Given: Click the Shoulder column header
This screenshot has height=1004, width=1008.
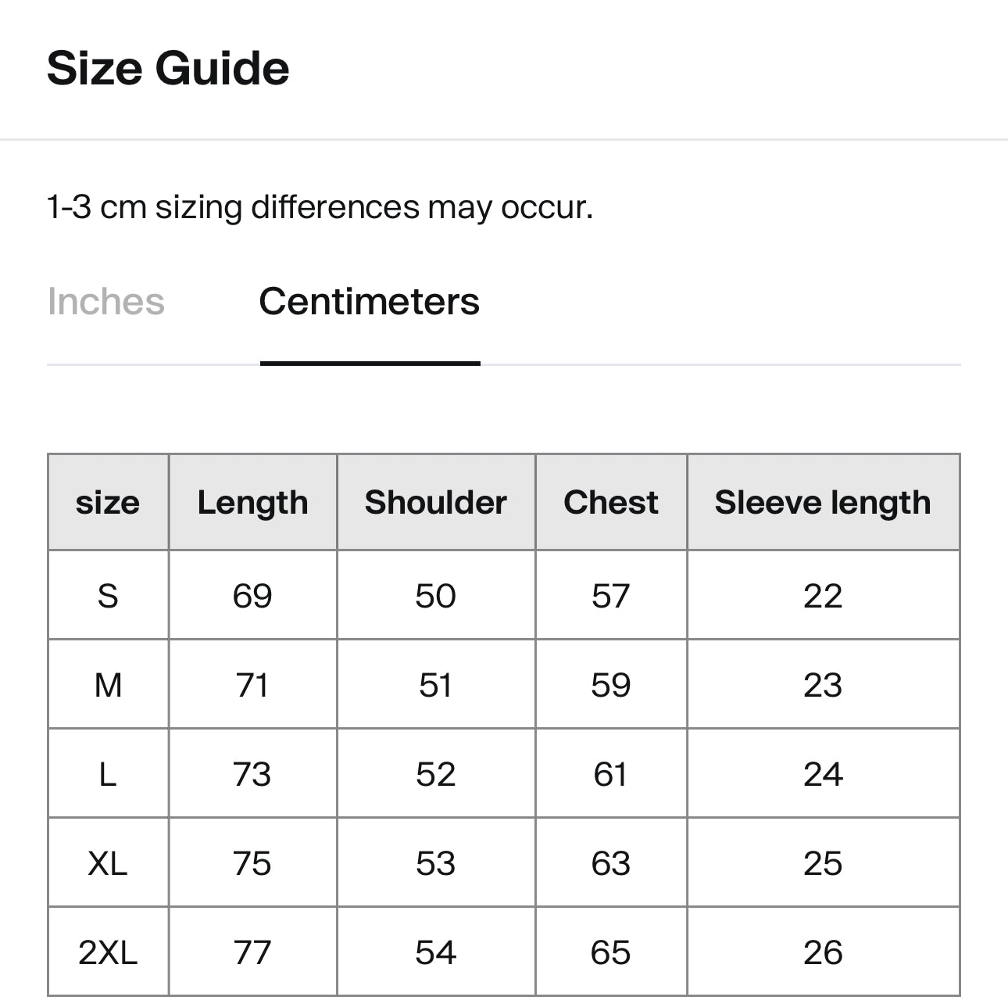Looking at the screenshot, I should (436, 502).
